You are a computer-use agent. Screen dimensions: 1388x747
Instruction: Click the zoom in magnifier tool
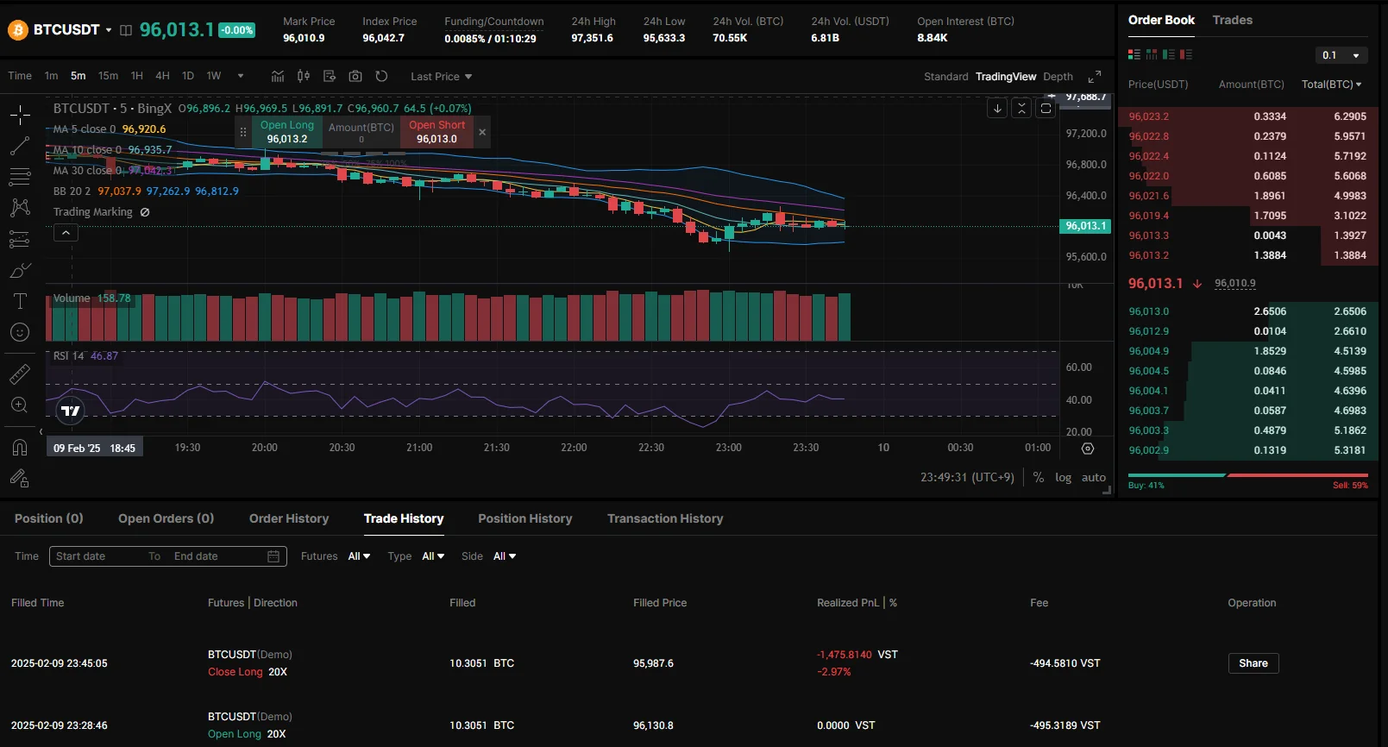[20, 405]
